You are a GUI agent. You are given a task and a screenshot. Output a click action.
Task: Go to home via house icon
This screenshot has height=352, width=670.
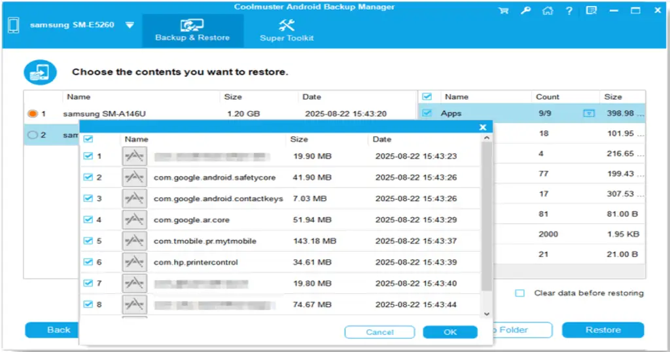coord(548,10)
